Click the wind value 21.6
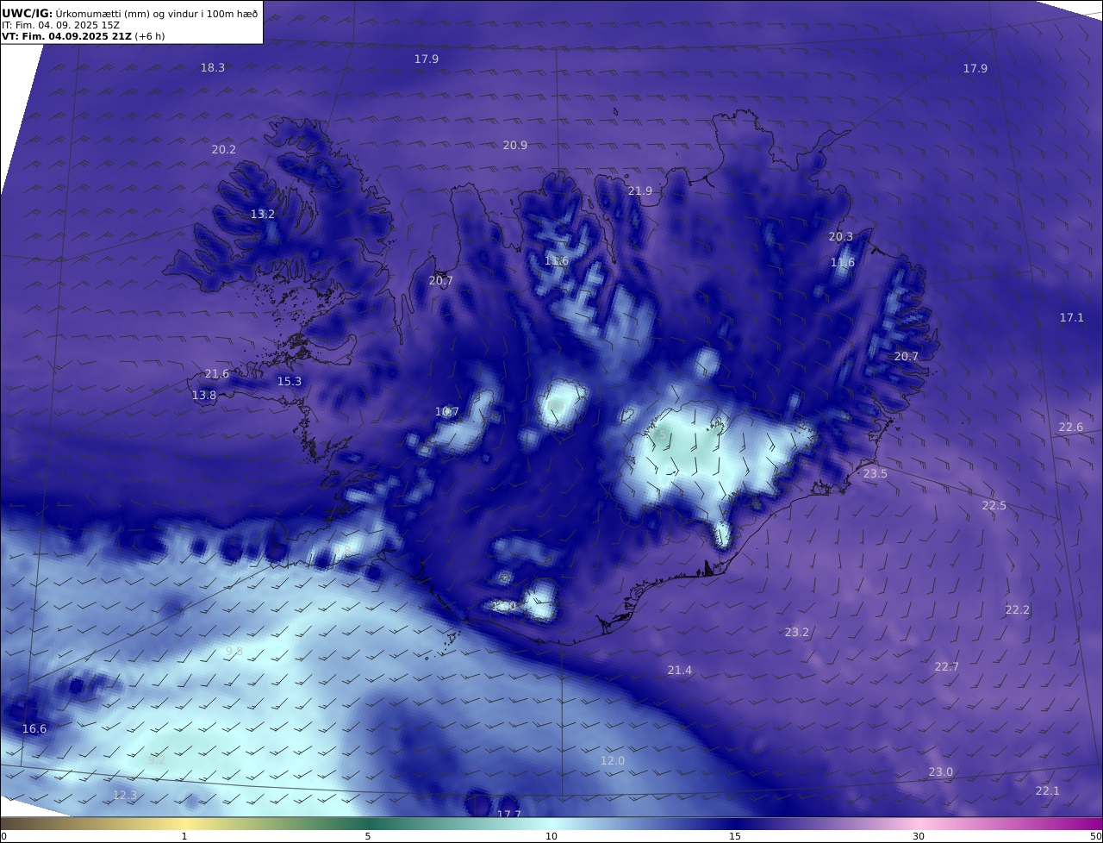The width and height of the screenshot is (1103, 843). (x=217, y=373)
